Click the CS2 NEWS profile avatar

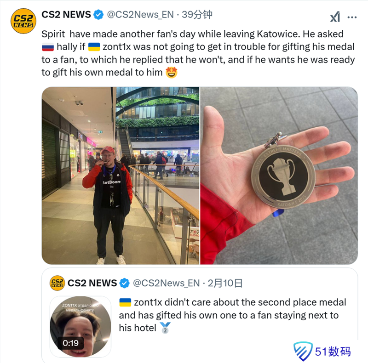[23, 21]
